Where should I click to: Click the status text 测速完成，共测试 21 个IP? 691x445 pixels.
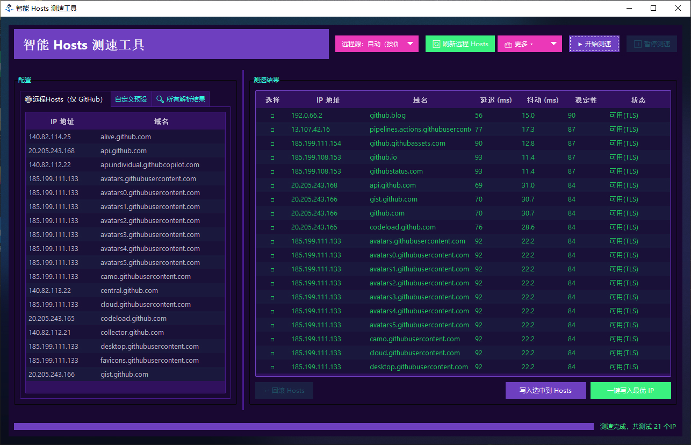638,427
